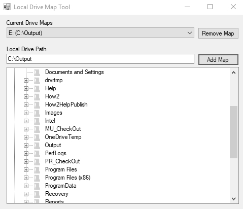This screenshot has width=243, height=209.
Task: Expand the Help folder node
Action: point(26,88)
